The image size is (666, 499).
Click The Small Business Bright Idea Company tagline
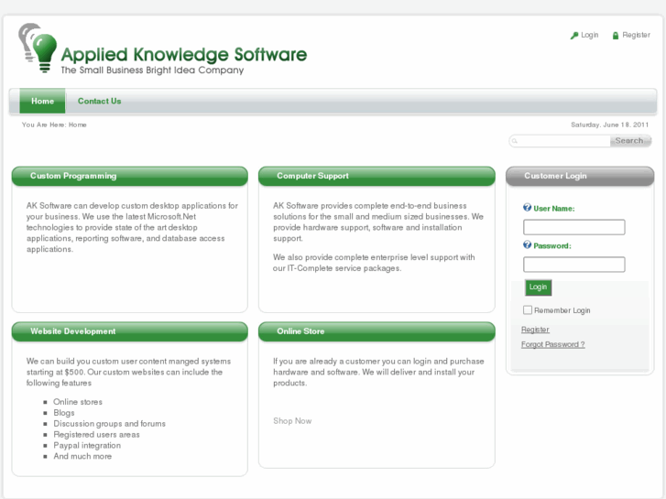(152, 71)
